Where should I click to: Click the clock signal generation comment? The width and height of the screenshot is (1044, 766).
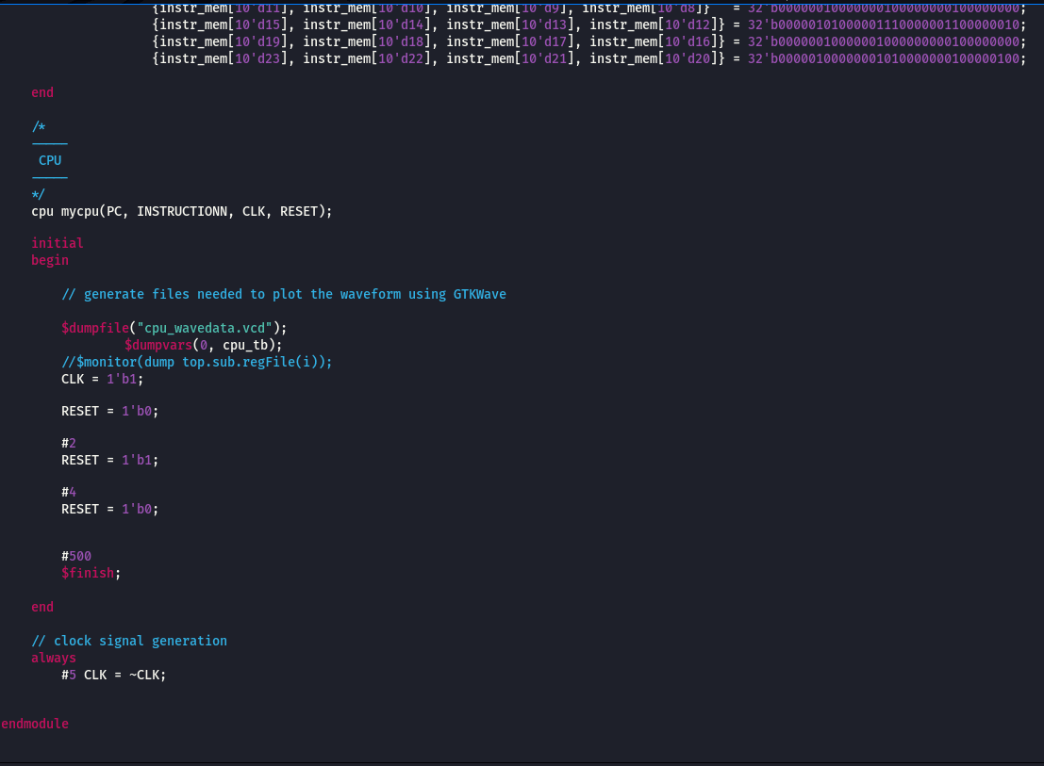click(129, 641)
